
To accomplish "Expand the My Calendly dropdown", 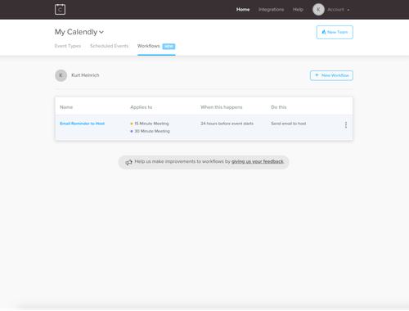I will pyautogui.click(x=79, y=32).
